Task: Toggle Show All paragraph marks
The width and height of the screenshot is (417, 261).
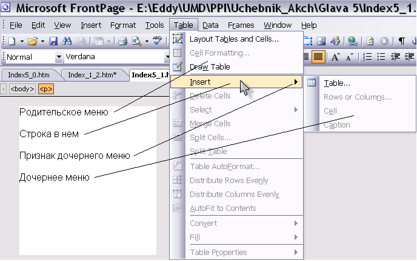Action: (x=402, y=41)
